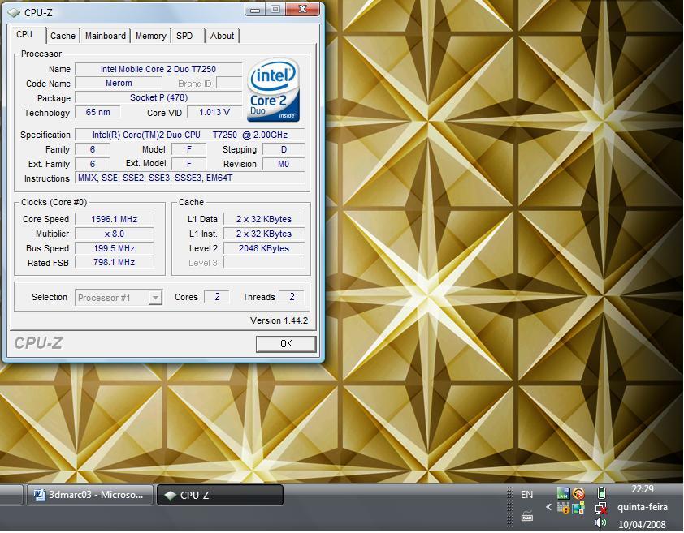The width and height of the screenshot is (684, 533).
Task: Click the Ext. Model value 'F'
Action: [189, 165]
